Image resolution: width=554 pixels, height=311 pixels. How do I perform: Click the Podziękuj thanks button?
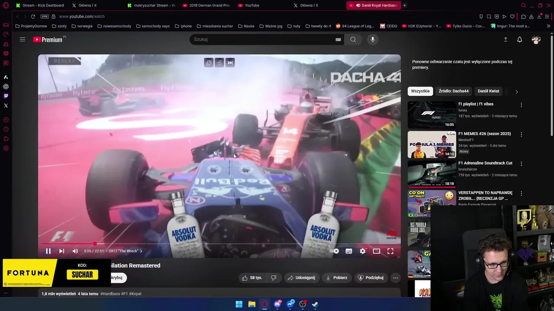(x=370, y=278)
